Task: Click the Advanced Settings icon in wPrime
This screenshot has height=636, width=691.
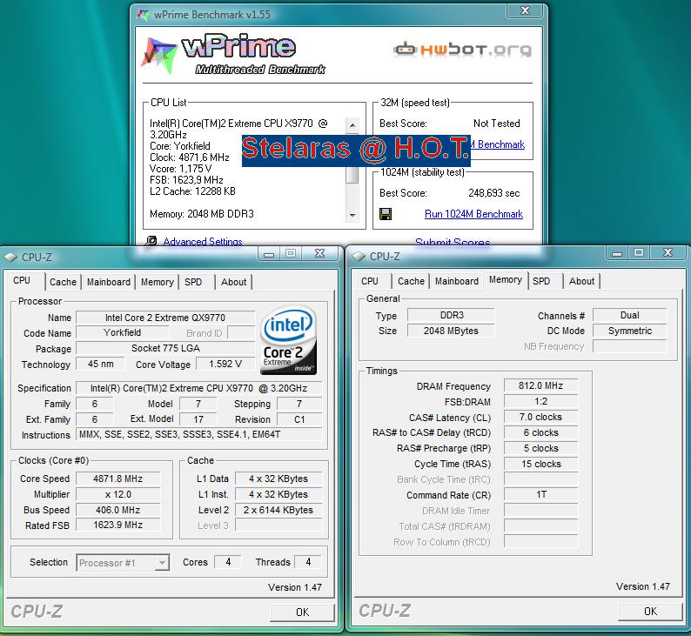Action: coord(151,241)
